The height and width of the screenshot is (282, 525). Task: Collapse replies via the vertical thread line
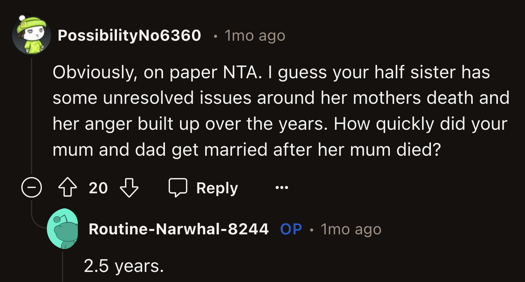(x=31, y=116)
